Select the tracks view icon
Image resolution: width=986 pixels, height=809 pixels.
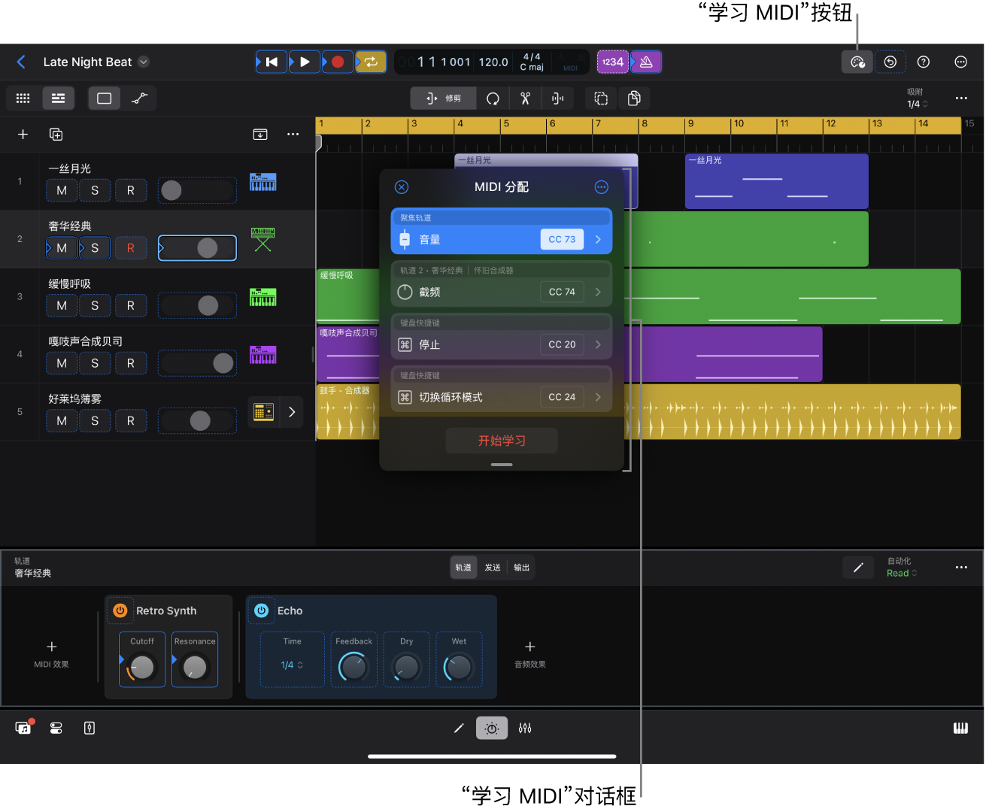tap(58, 98)
